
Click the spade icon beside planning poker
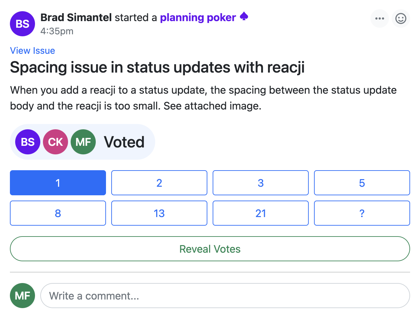[x=244, y=16]
